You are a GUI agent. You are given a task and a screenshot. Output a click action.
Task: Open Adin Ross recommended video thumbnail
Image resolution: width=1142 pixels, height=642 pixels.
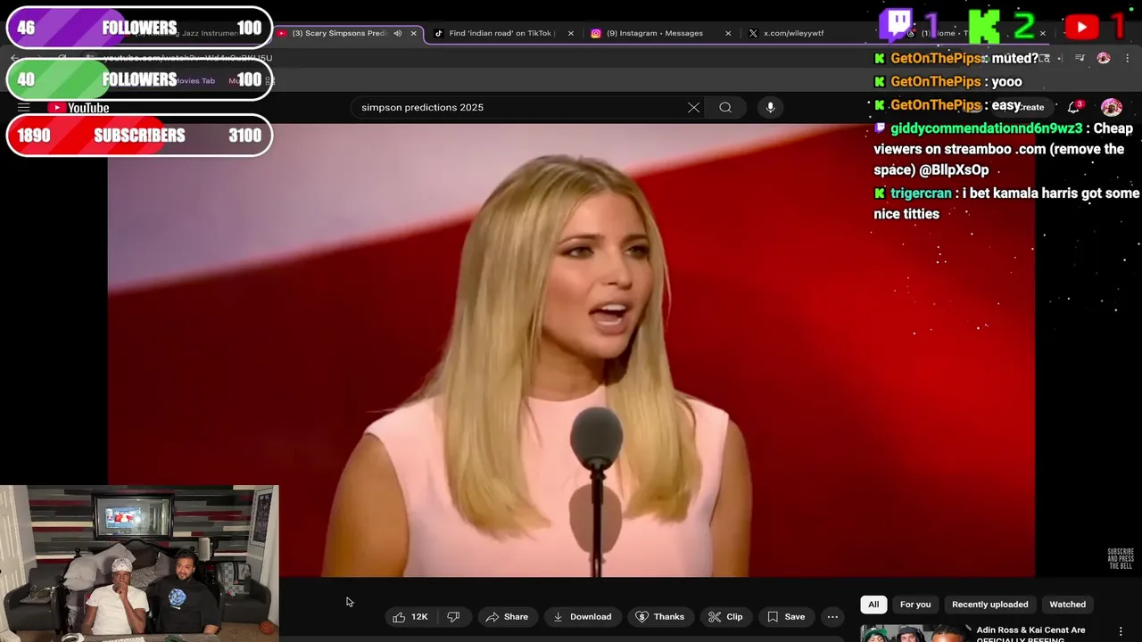click(914, 633)
